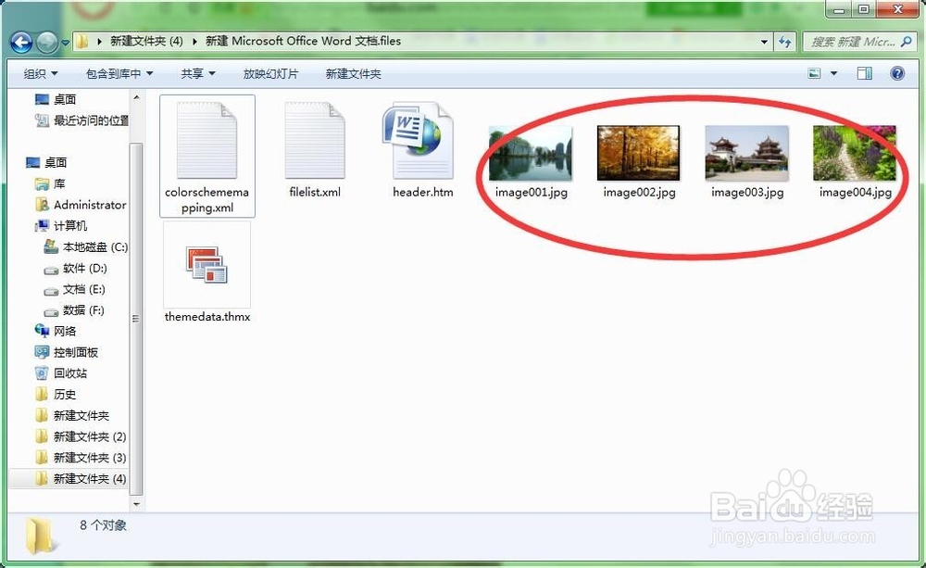This screenshot has height=568, width=926.
Task: Click the refresh button in address bar
Action: 785,42
